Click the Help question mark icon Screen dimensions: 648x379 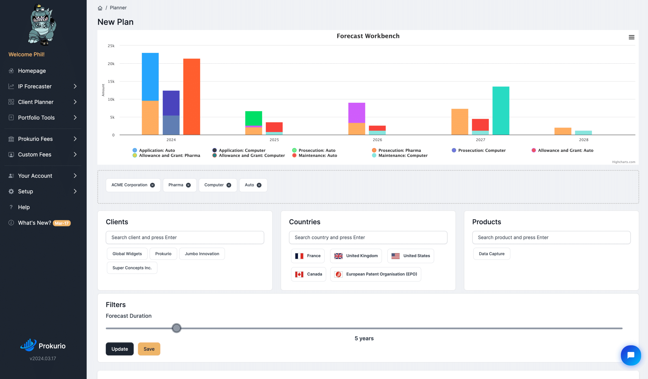point(11,207)
